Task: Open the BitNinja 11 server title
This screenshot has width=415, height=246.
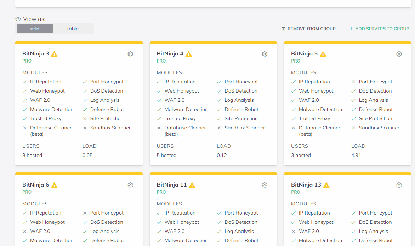Action: [172, 185]
